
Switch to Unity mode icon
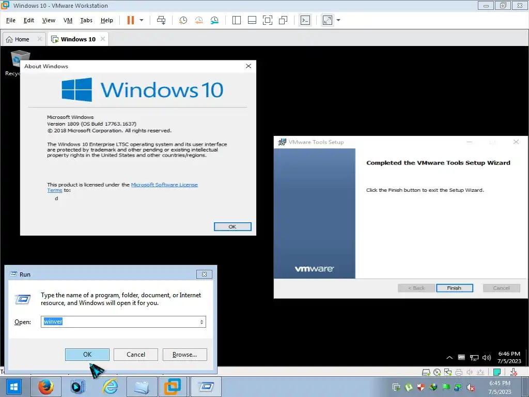(283, 20)
